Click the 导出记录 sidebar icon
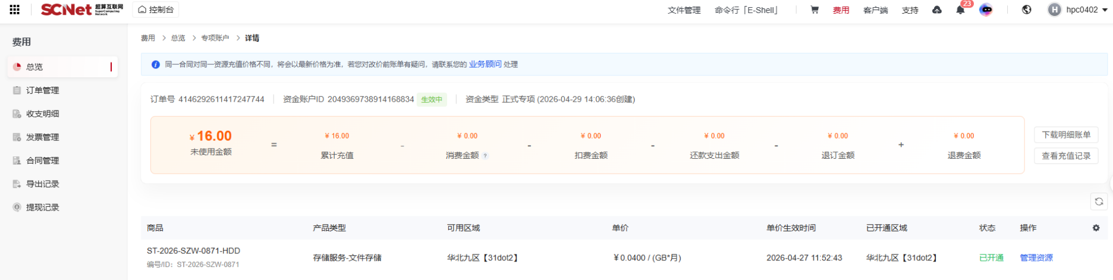 coord(17,184)
